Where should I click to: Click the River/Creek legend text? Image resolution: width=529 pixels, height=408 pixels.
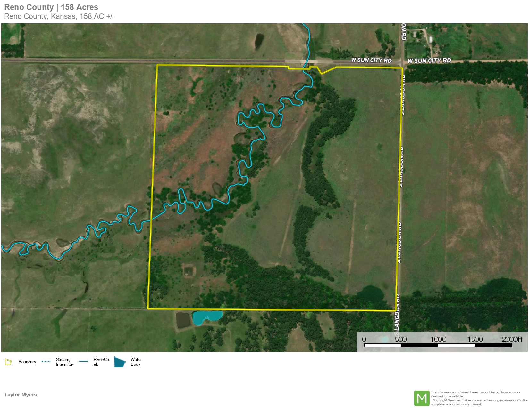(x=102, y=362)
